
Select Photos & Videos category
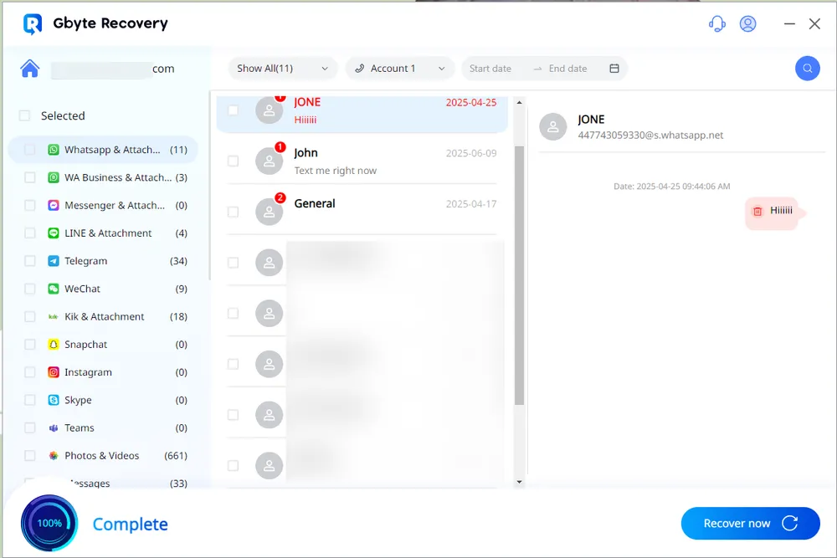click(x=101, y=456)
